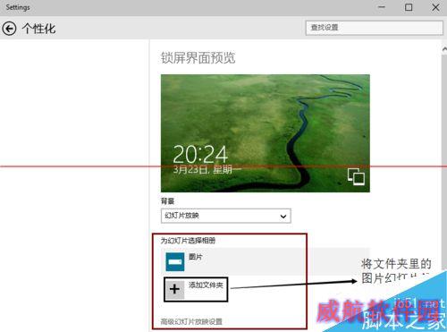Image resolution: width=447 pixels, height=332 pixels.
Task: Click the scrollbar up arrow
Action: [x=444, y=49]
